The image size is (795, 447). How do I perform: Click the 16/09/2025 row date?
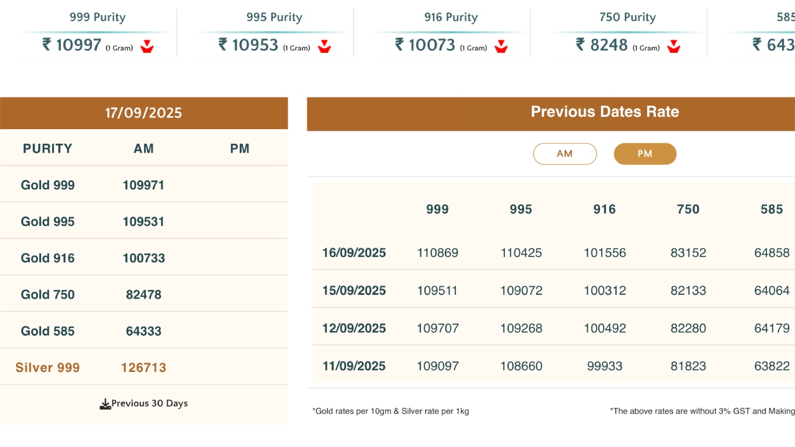coord(354,253)
